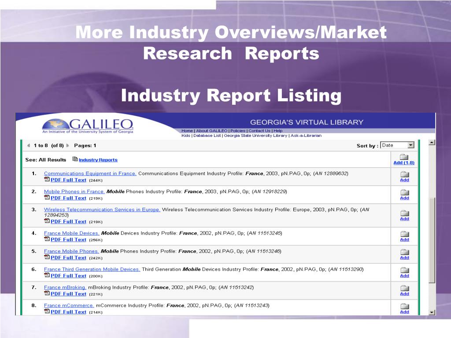Click the folder icon above Add (1-8)
The height and width of the screenshot is (338, 451).
(404, 157)
